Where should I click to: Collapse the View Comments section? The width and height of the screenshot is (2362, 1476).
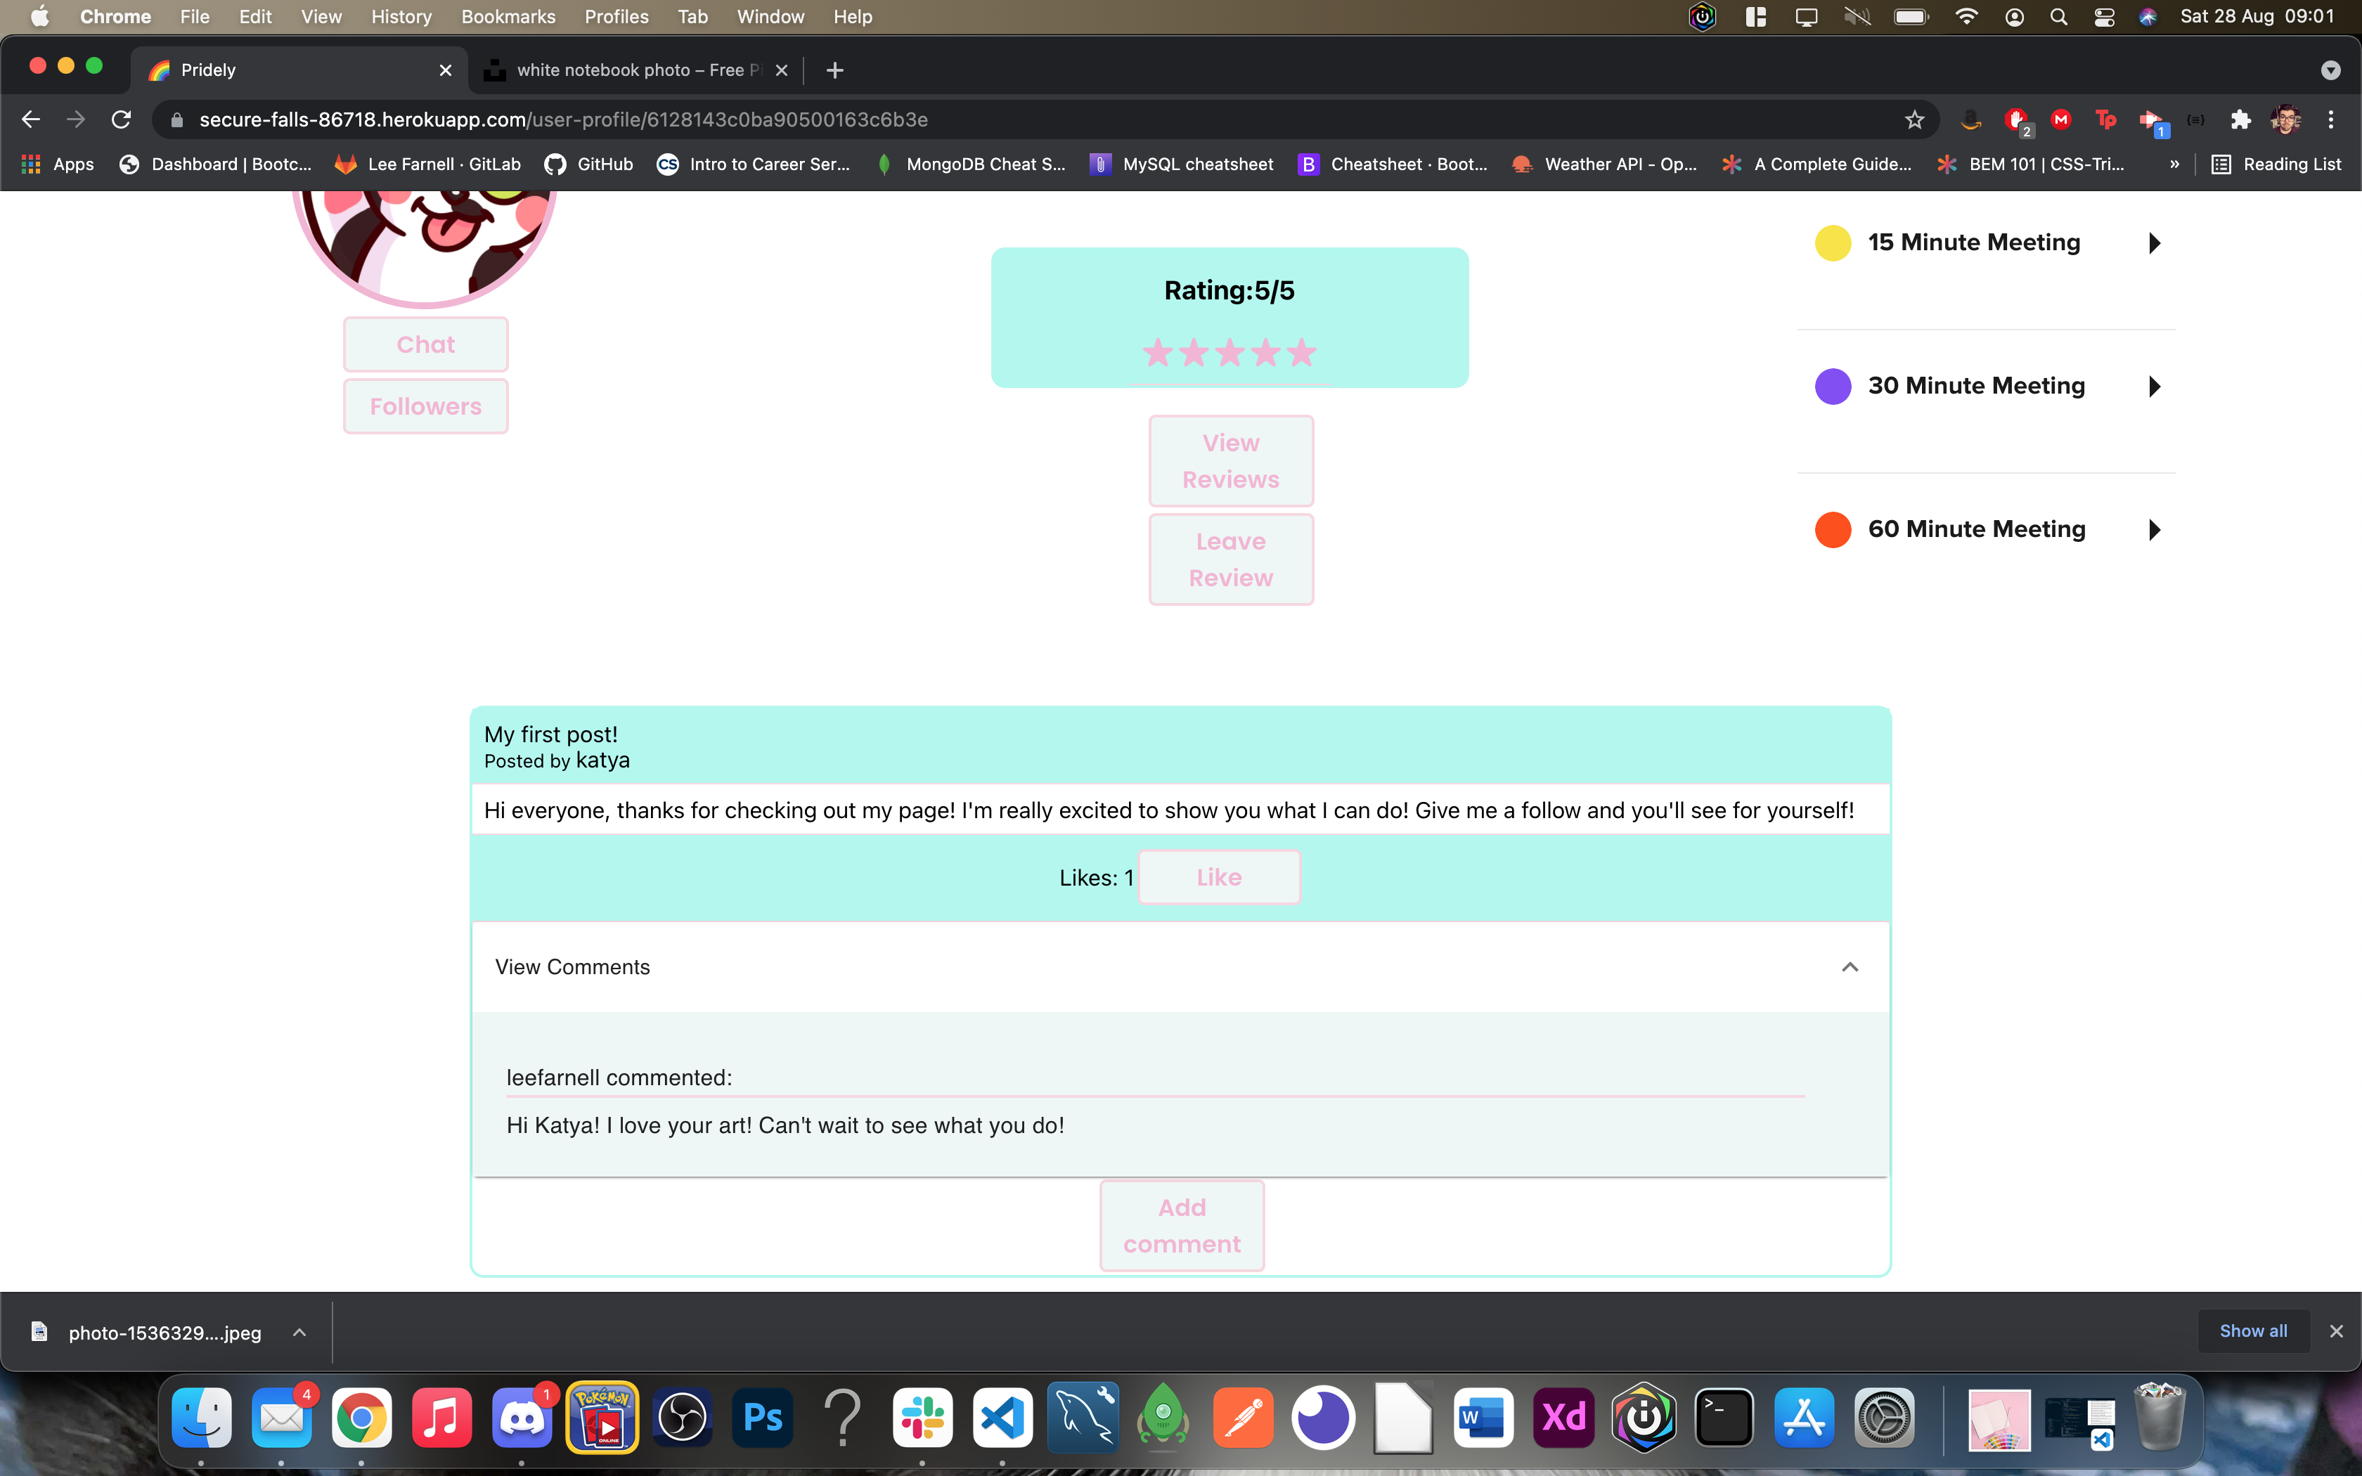[x=1849, y=966]
